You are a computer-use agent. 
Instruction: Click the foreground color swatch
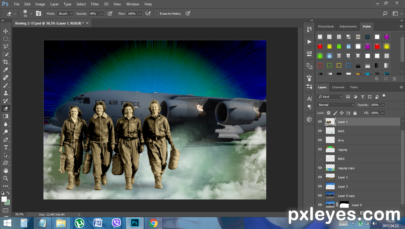click(4, 199)
